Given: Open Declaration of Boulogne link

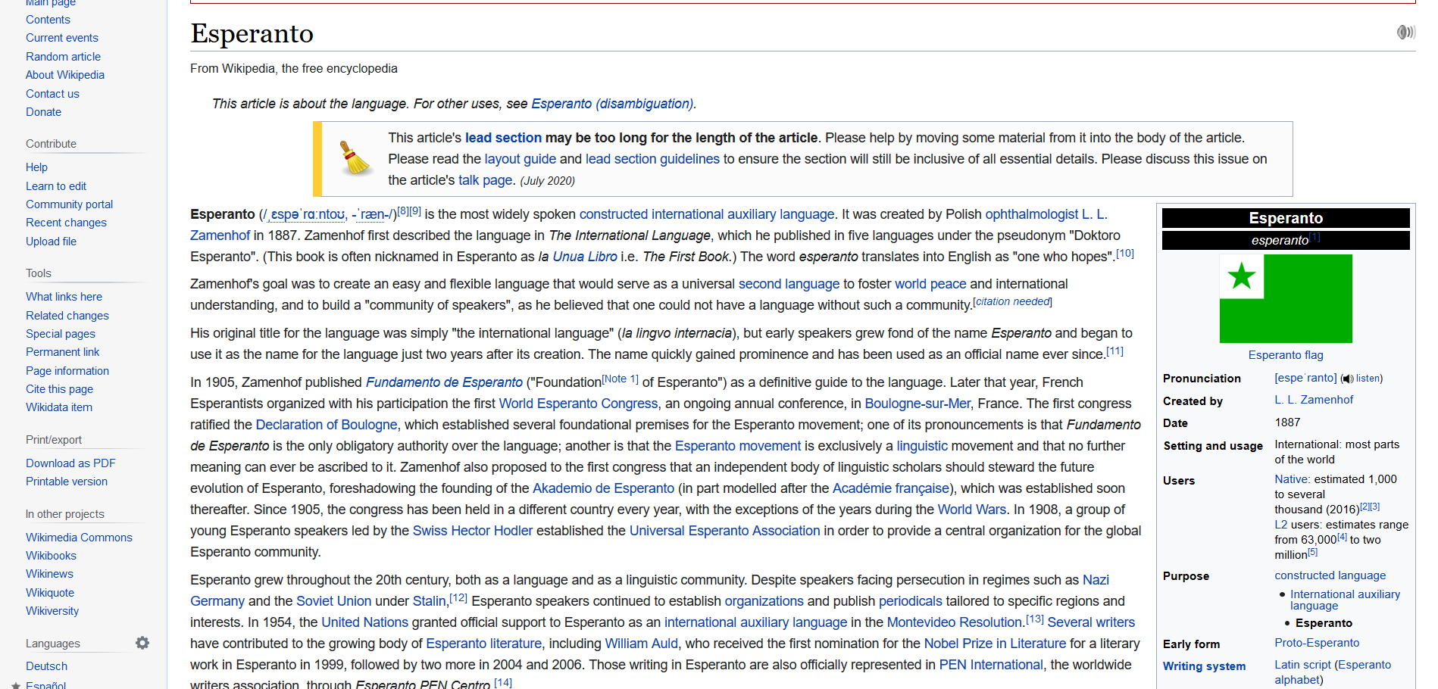Looking at the screenshot, I should (327, 425).
